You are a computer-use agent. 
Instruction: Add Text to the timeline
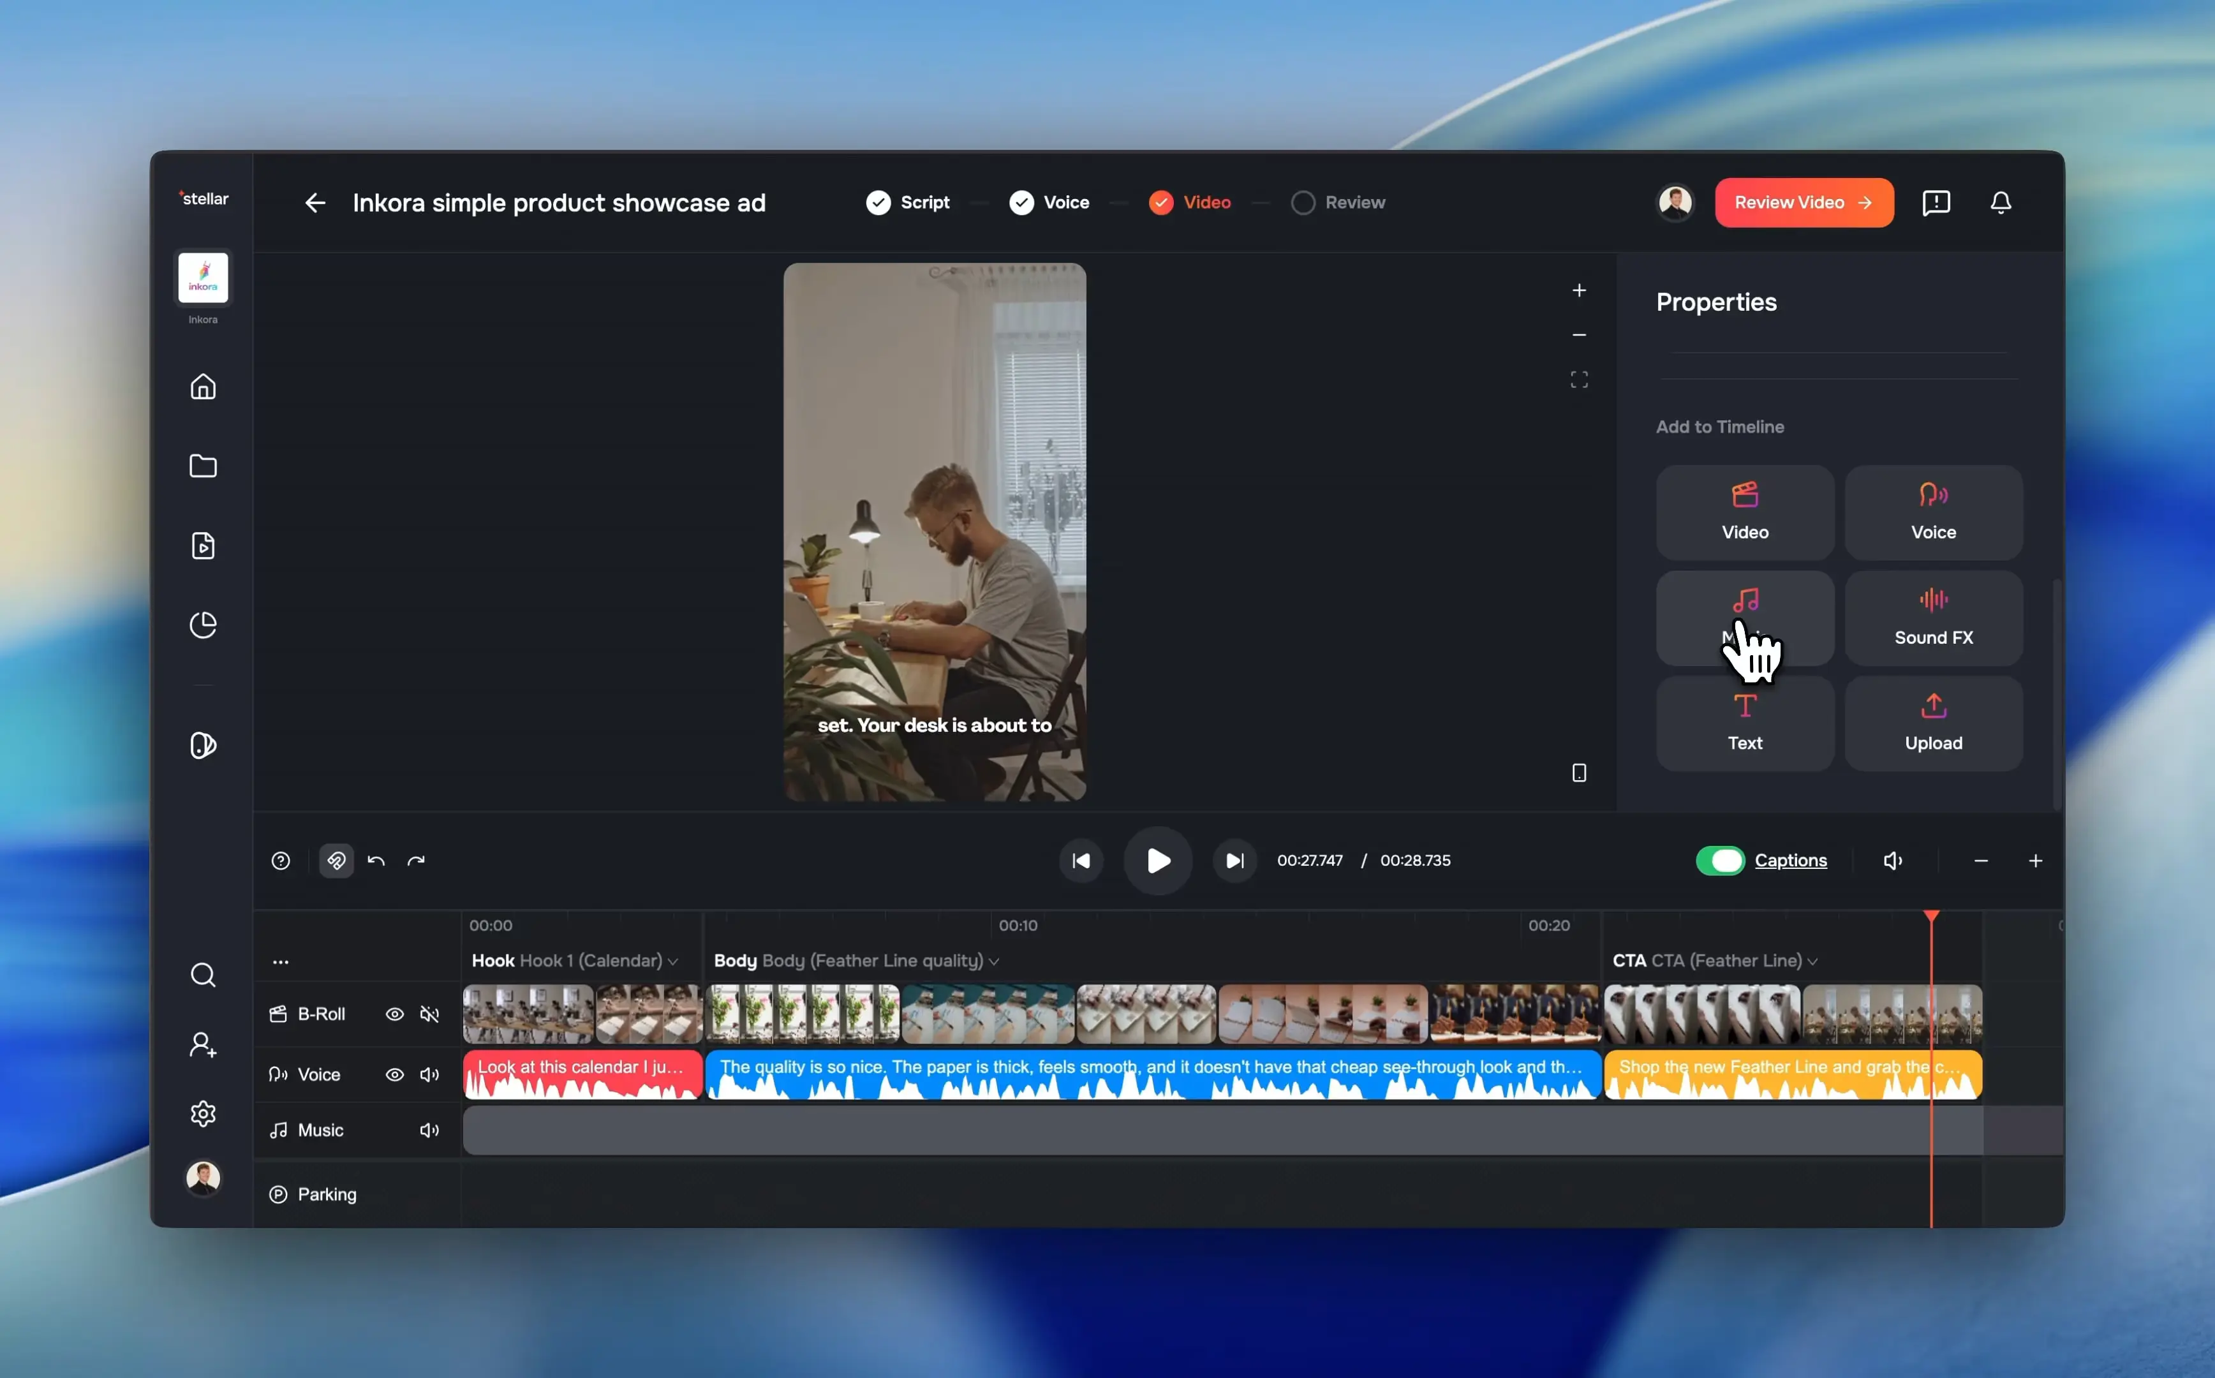(1744, 723)
